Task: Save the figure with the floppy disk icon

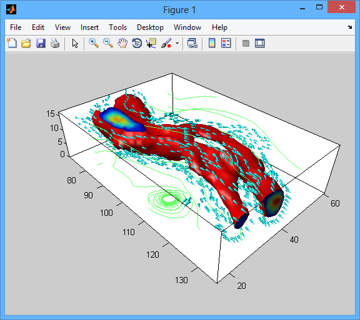Action: pyautogui.click(x=41, y=43)
